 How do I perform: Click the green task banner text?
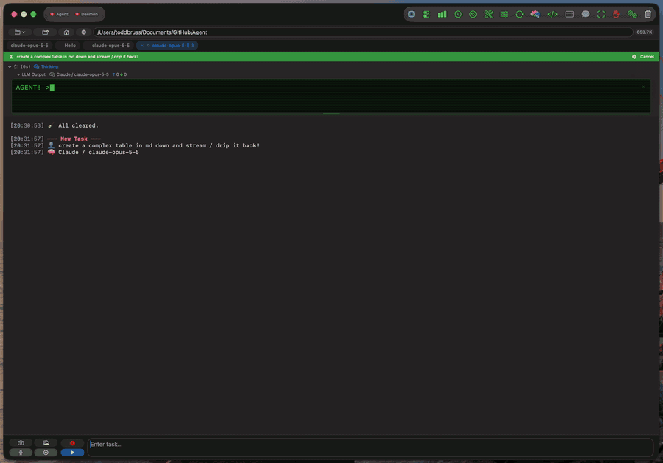(77, 56)
